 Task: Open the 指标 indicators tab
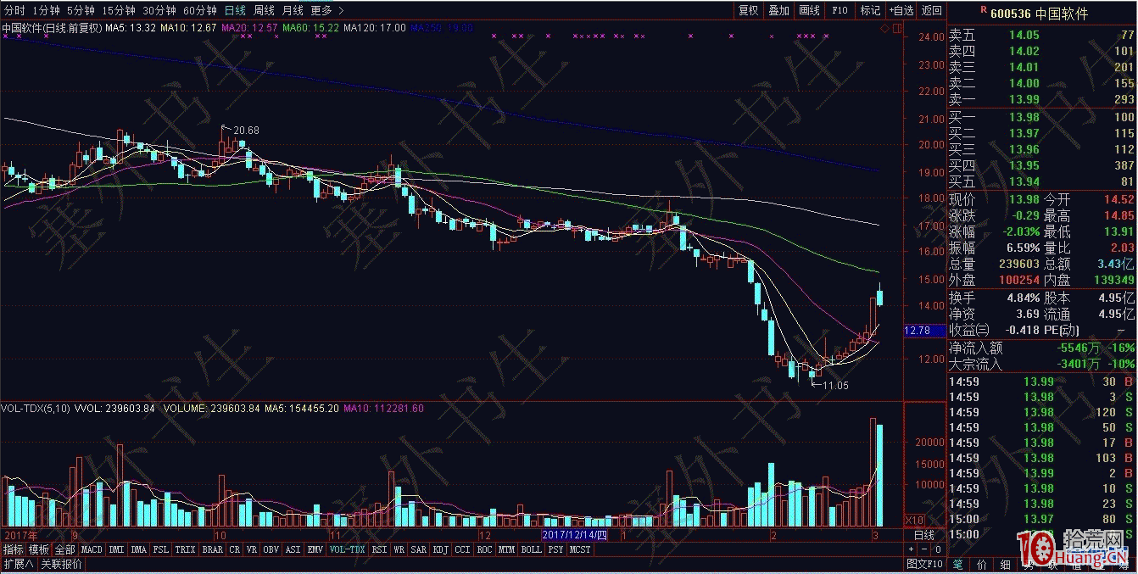point(12,549)
